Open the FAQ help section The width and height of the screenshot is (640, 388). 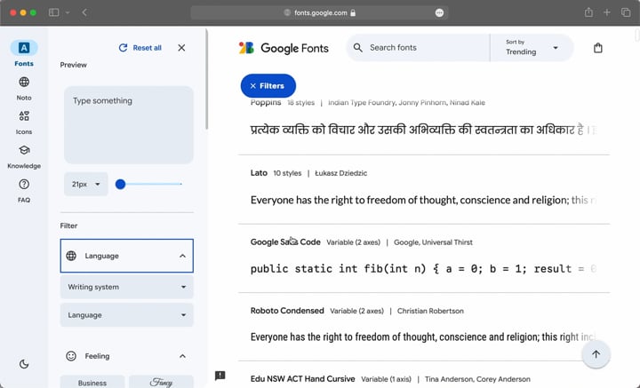24,190
